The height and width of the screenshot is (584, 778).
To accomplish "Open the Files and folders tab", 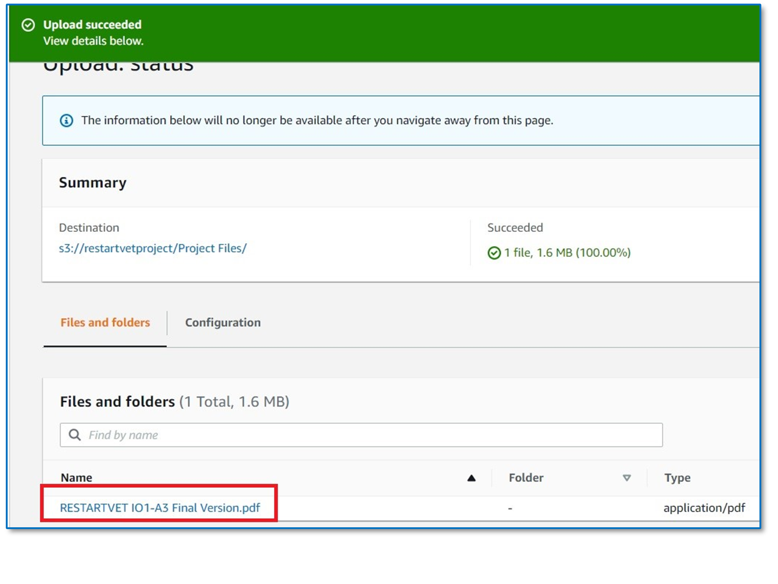I will coord(105,323).
